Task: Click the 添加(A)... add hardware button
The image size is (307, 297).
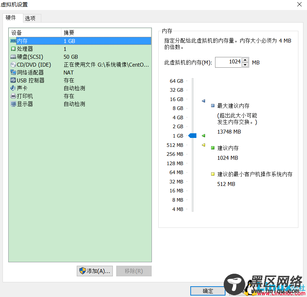Action: [95, 271]
